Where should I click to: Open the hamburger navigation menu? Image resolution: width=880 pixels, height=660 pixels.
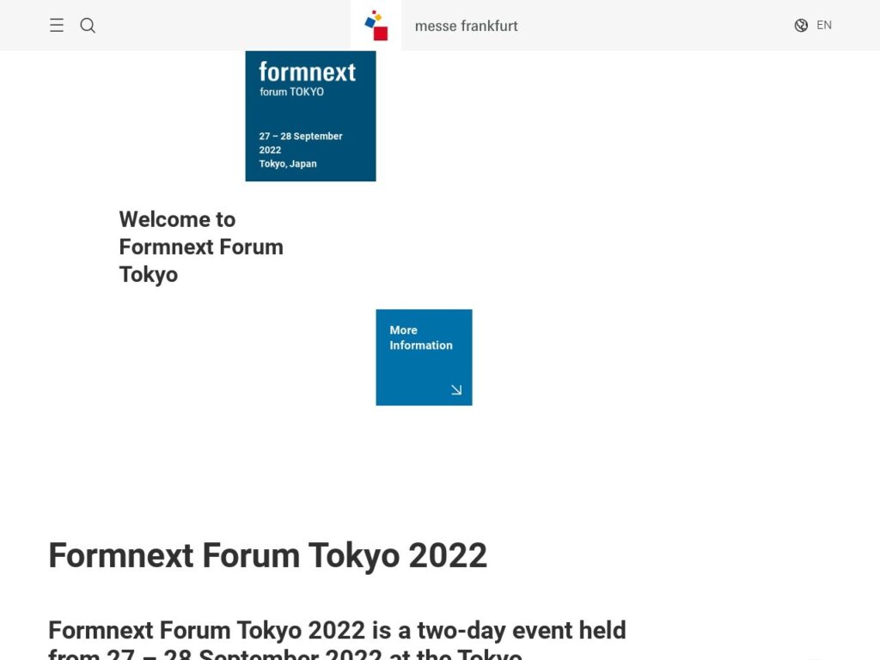57,25
